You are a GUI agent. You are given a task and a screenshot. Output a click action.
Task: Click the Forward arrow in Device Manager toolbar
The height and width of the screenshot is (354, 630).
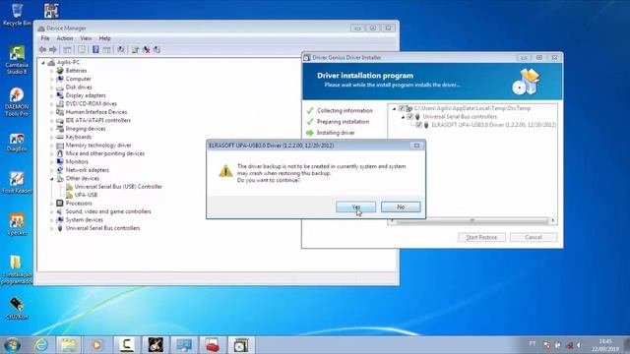tap(53, 50)
